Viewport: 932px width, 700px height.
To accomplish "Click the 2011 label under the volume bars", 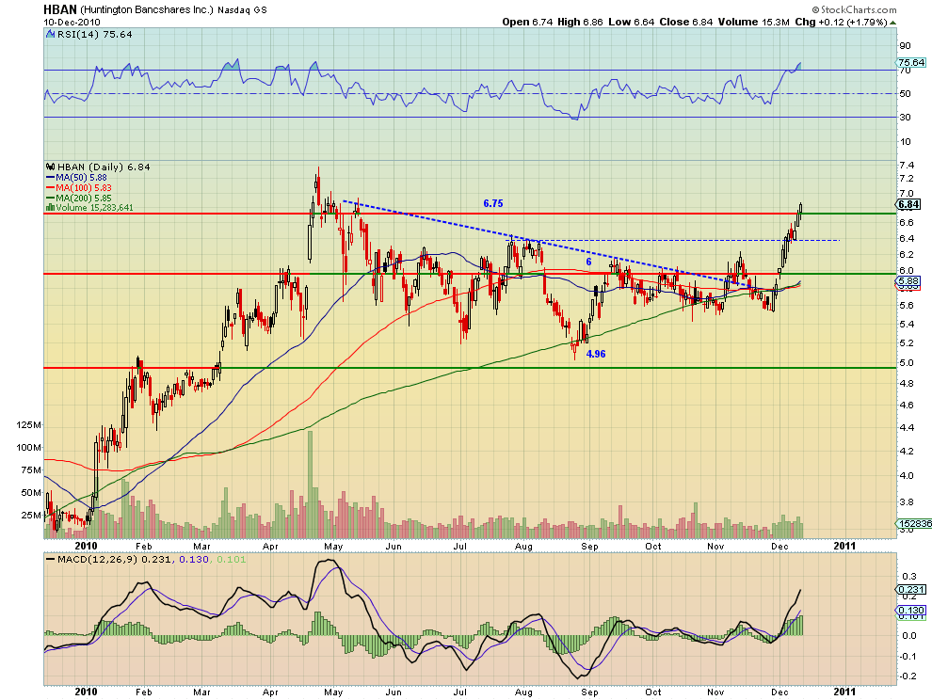I will point(844,546).
